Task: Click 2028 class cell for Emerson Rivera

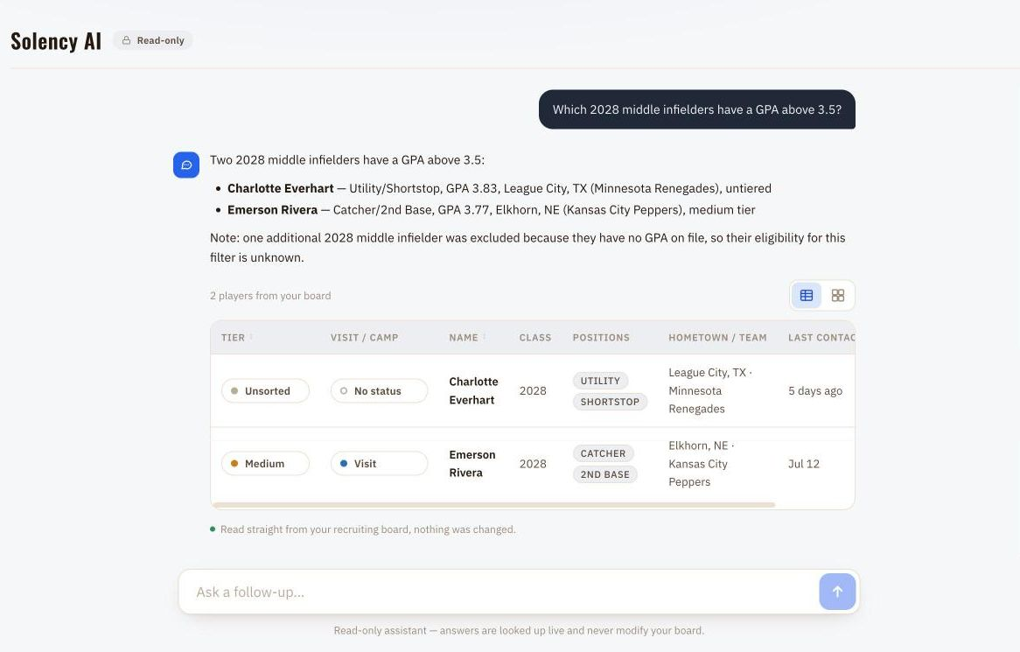Action: 533,464
